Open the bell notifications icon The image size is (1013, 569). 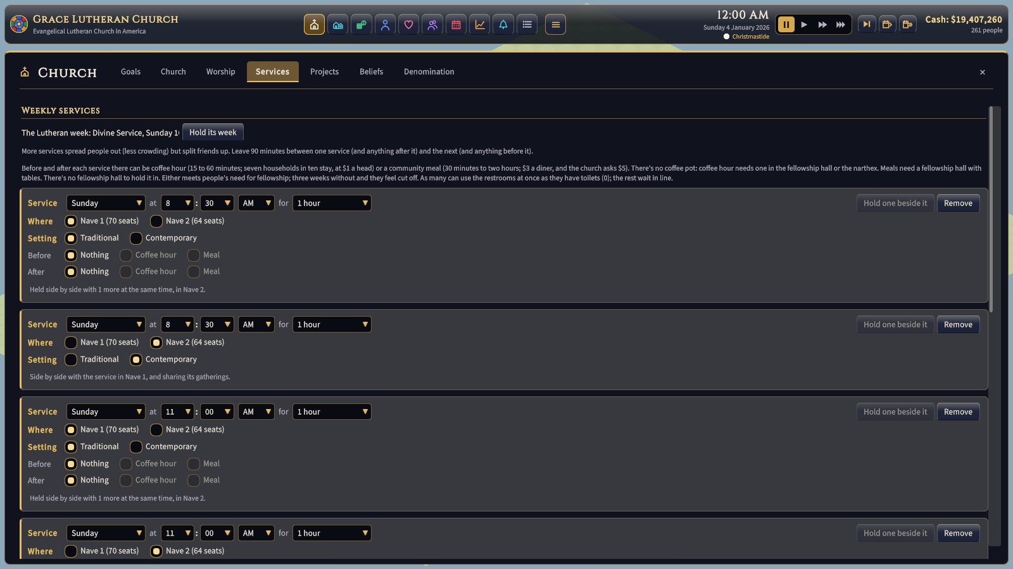coord(503,25)
